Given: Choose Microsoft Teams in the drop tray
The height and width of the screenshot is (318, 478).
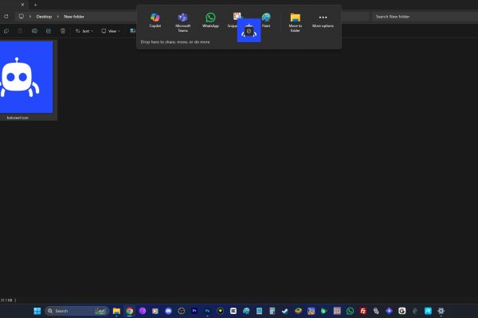Looking at the screenshot, I should tap(182, 22).
